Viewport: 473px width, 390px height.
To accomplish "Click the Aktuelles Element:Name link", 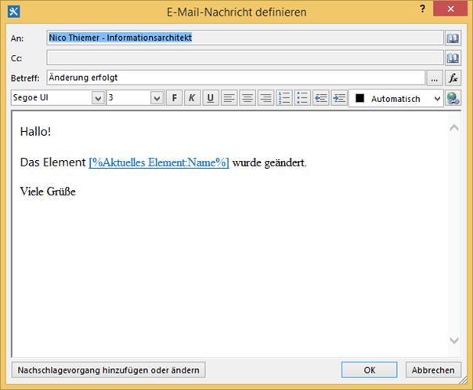I will [159, 162].
